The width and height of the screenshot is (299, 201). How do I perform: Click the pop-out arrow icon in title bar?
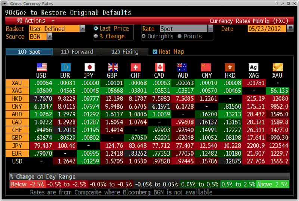coord(283,3)
